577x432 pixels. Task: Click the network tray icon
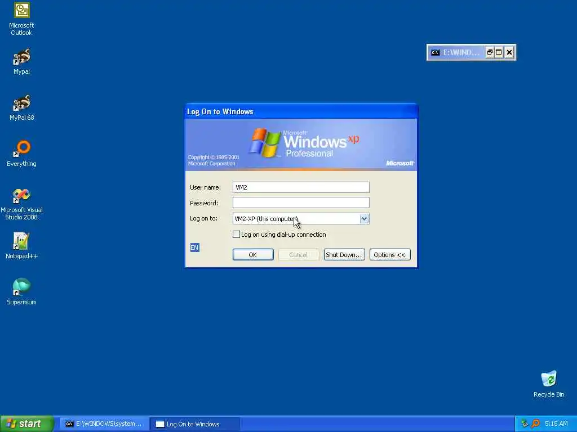pos(525,424)
